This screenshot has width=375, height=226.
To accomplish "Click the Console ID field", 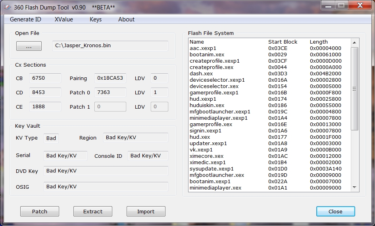I will tap(148, 156).
